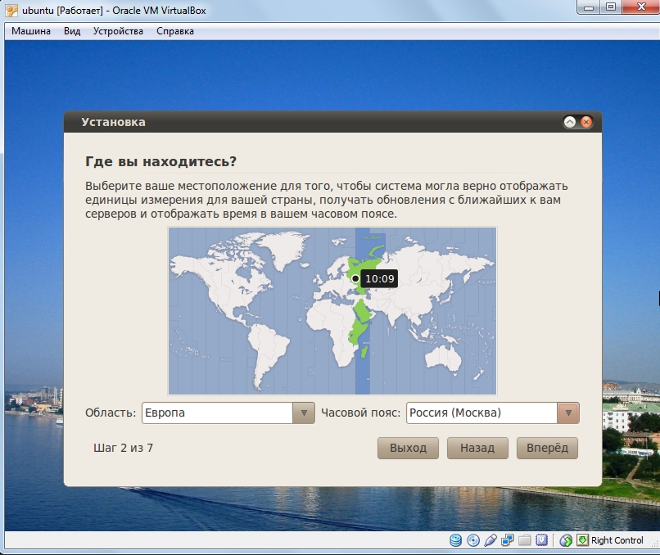
Task: Click the roll-up arrow button of Установка dialog
Action: [569, 122]
